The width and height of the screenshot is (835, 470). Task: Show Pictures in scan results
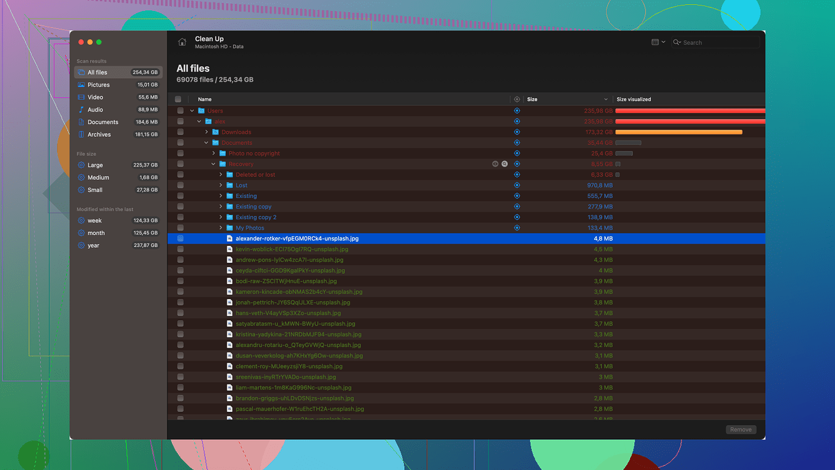pos(99,85)
